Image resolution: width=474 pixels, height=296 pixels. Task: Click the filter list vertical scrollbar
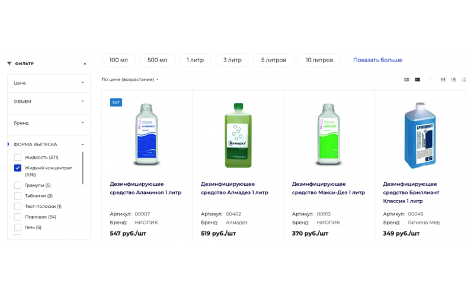point(83,169)
